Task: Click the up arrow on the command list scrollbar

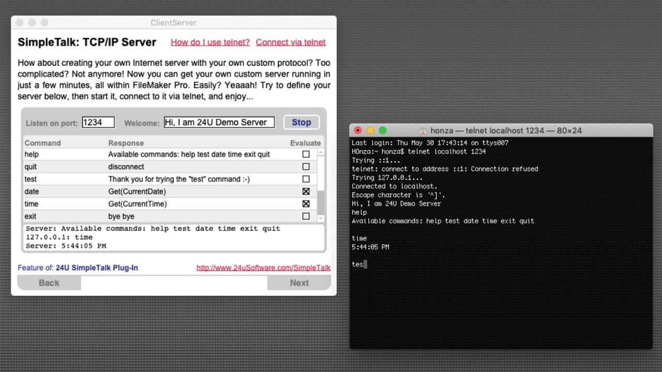Action: click(x=320, y=151)
